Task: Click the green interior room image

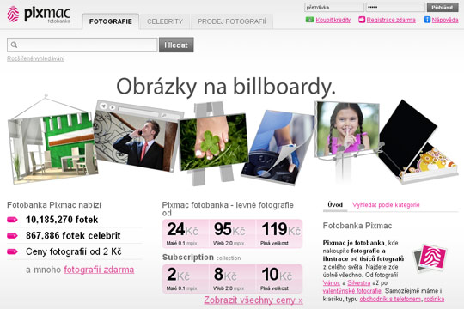Action: [x=52, y=148]
